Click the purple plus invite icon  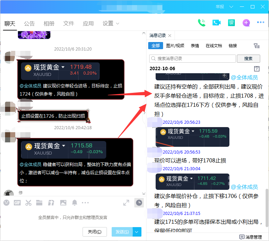click(246, 23)
